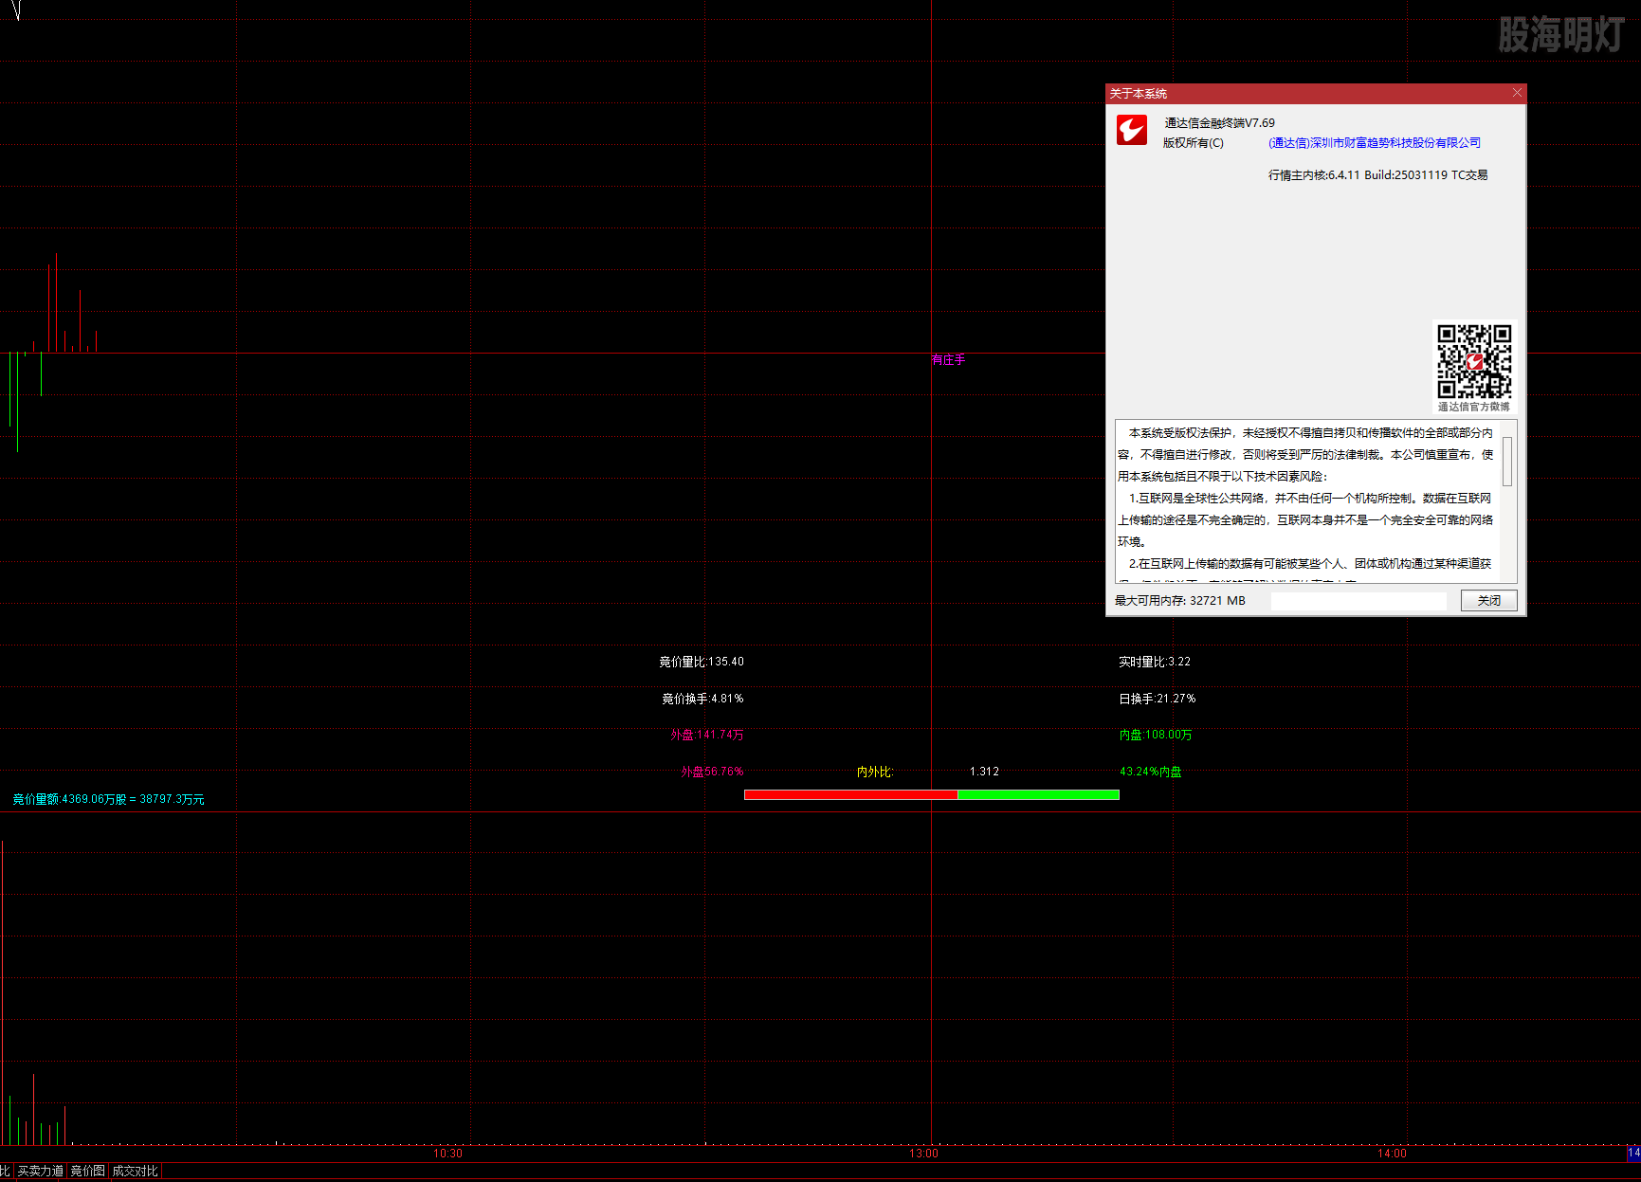This screenshot has width=1641, height=1182.
Task: Click the 竞价量额 summary text
Action: tap(108, 799)
